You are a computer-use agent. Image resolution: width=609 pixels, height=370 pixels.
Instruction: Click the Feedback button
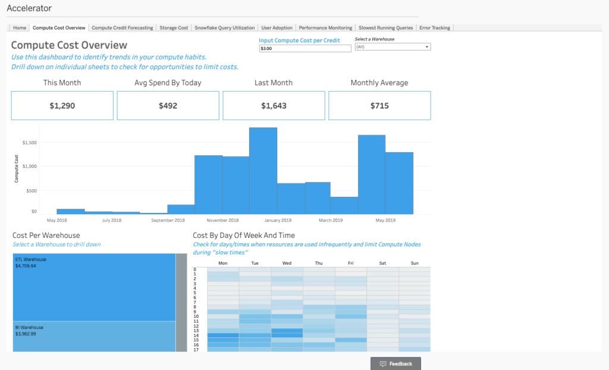(395, 363)
